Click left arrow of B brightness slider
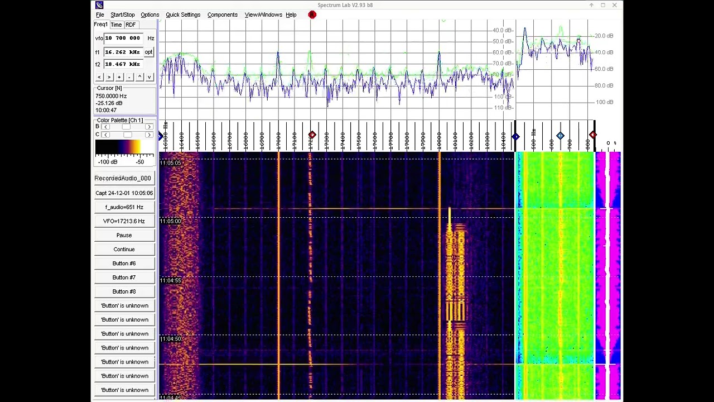714x402 pixels. pos(106,127)
